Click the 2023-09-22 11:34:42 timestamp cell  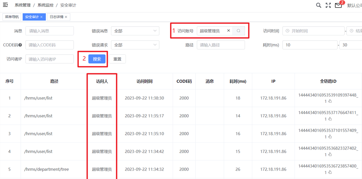point(145,152)
